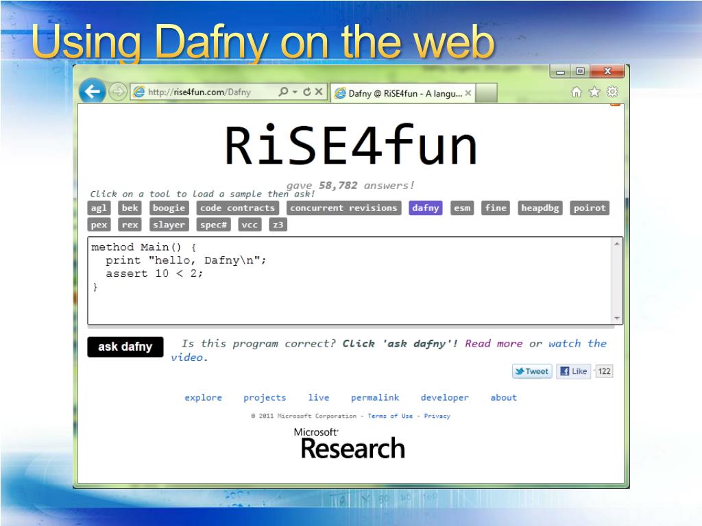Open the address bar dropdown arrow

pyautogui.click(x=295, y=92)
